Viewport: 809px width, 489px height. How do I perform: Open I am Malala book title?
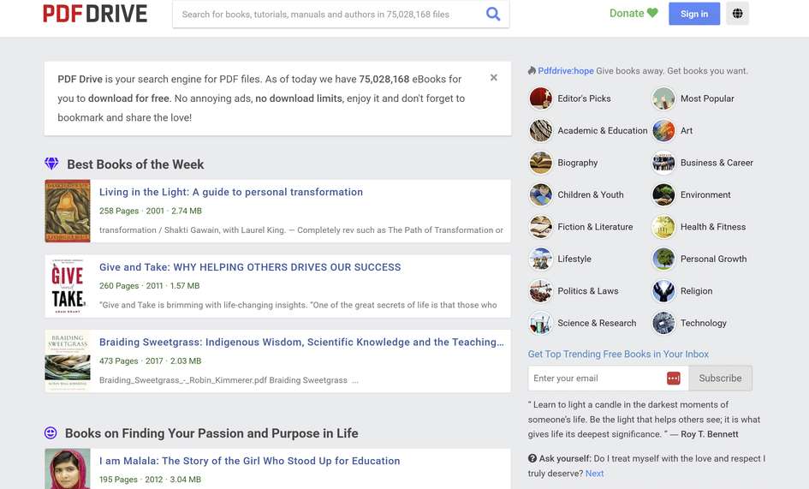coord(250,461)
